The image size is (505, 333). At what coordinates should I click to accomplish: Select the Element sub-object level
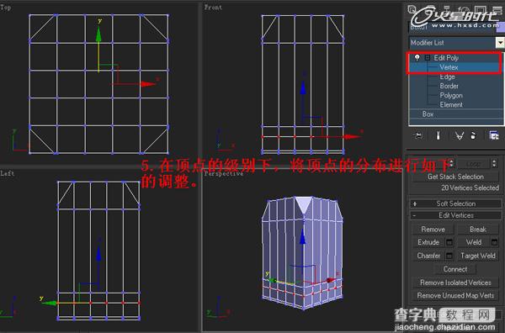451,104
